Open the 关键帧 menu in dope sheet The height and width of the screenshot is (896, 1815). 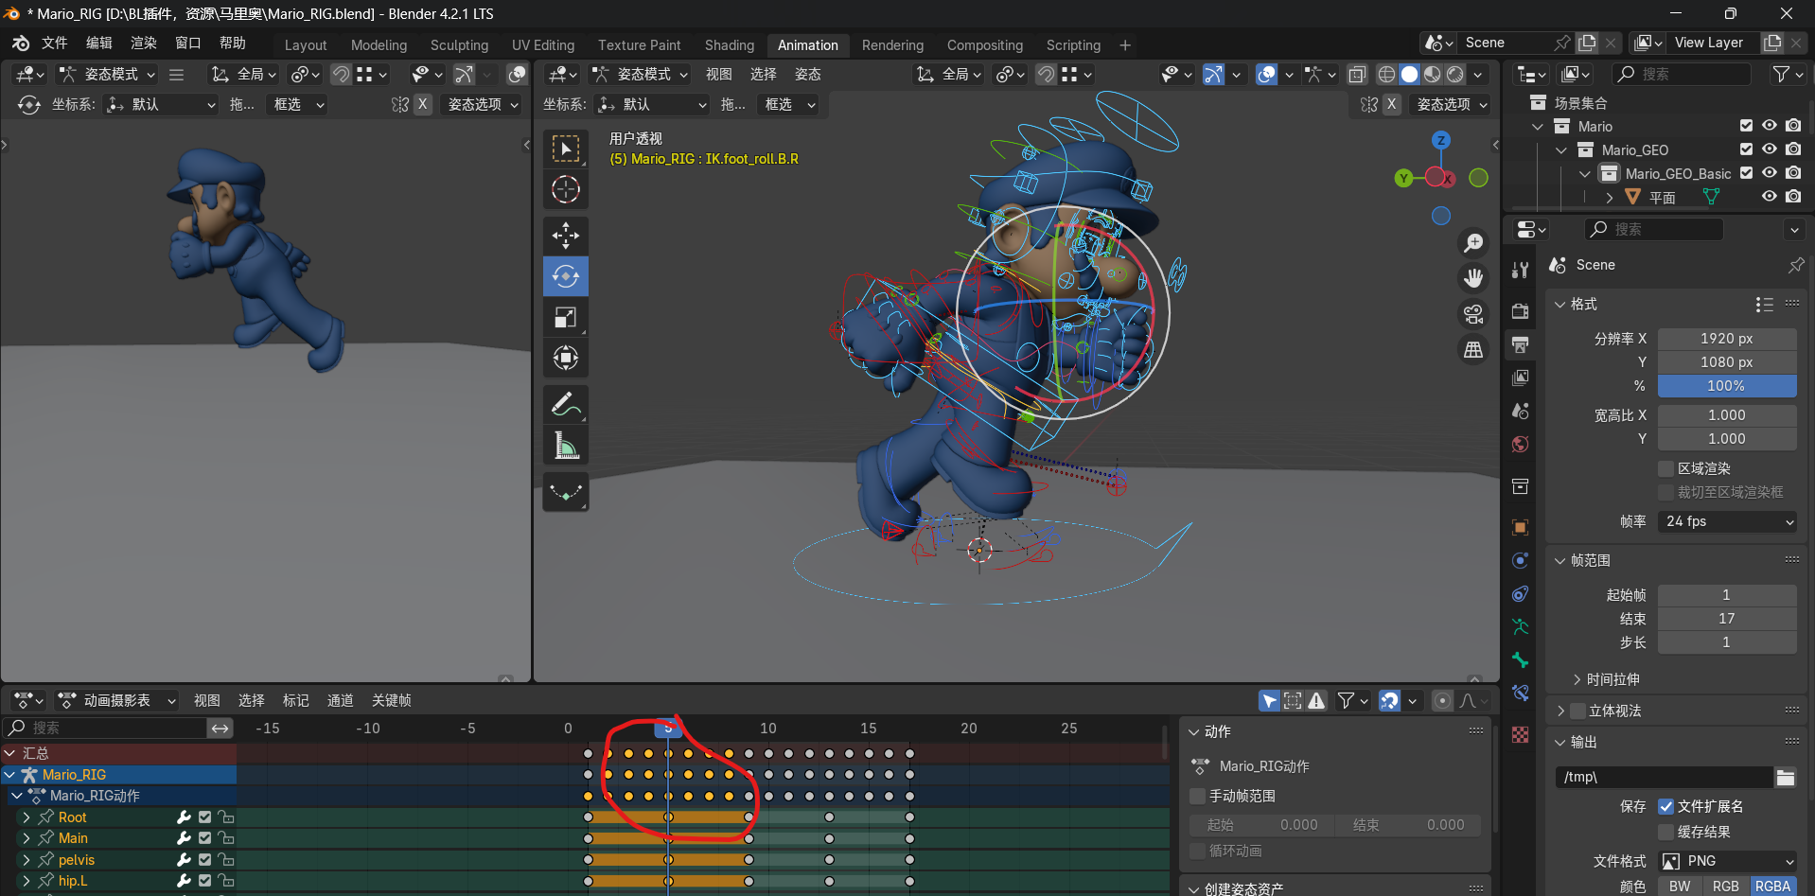[x=392, y=700]
